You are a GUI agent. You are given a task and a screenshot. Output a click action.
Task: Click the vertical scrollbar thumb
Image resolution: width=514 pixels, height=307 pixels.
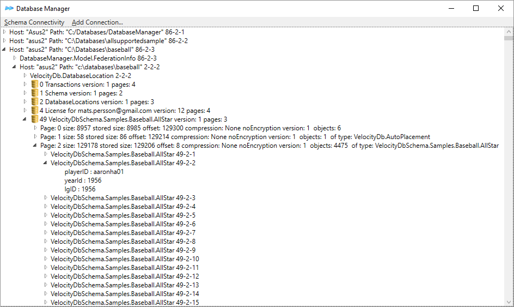coord(509,38)
